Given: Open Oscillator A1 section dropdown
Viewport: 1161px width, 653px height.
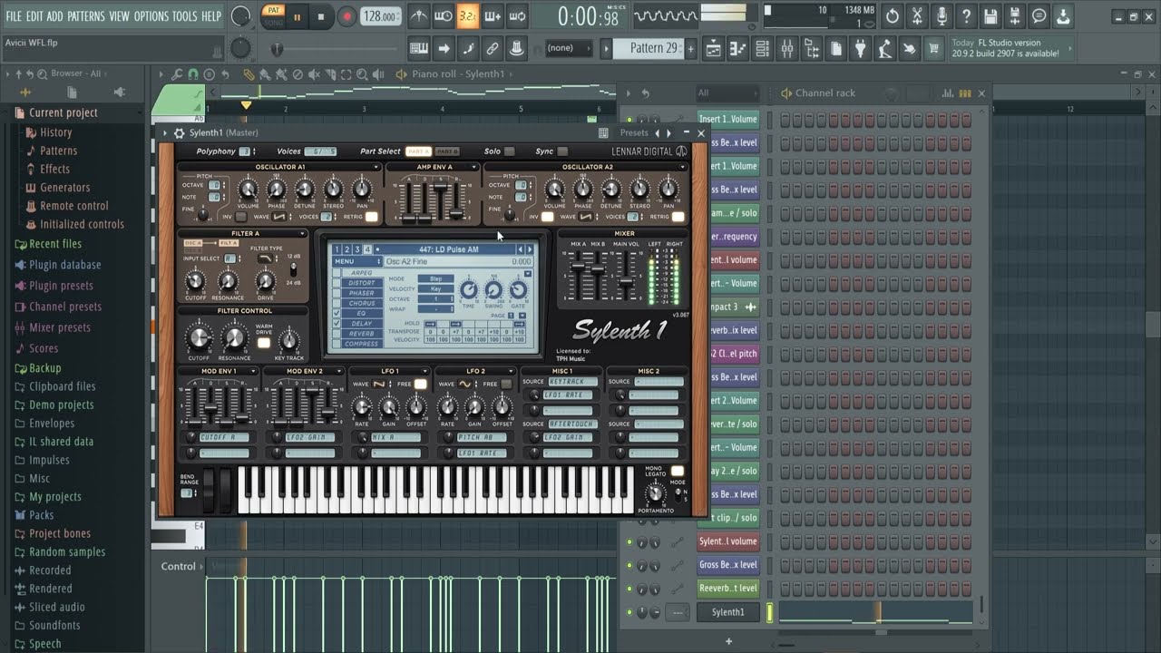Looking at the screenshot, I should pyautogui.click(x=376, y=168).
